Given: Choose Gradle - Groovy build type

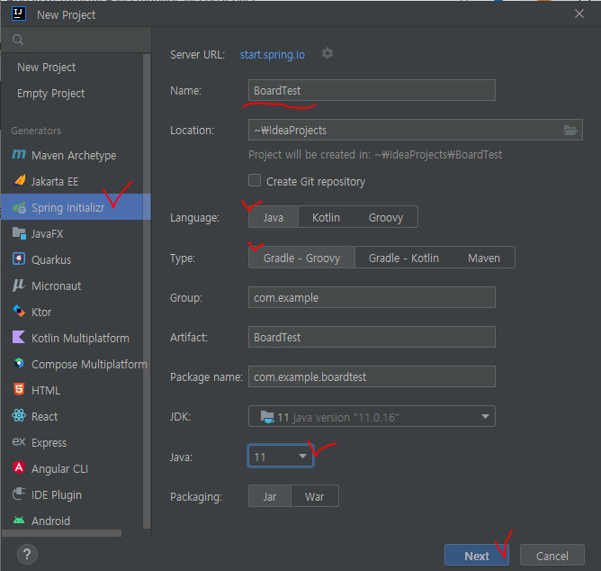Looking at the screenshot, I should 301,258.
